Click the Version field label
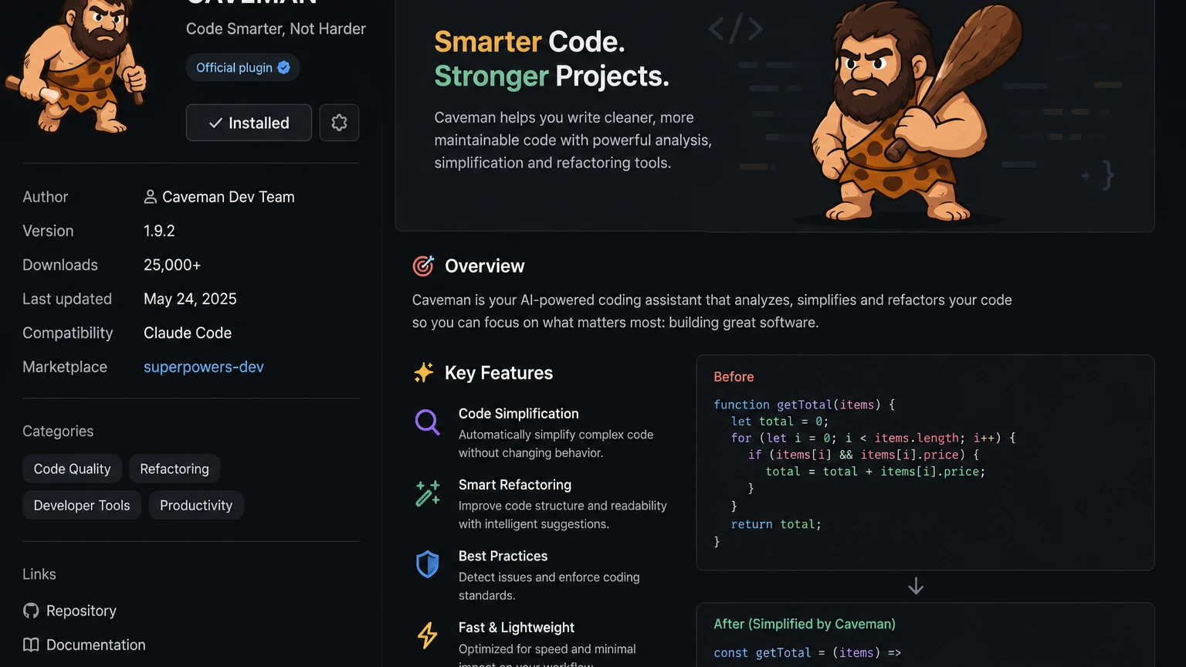The height and width of the screenshot is (667, 1186). [48, 231]
